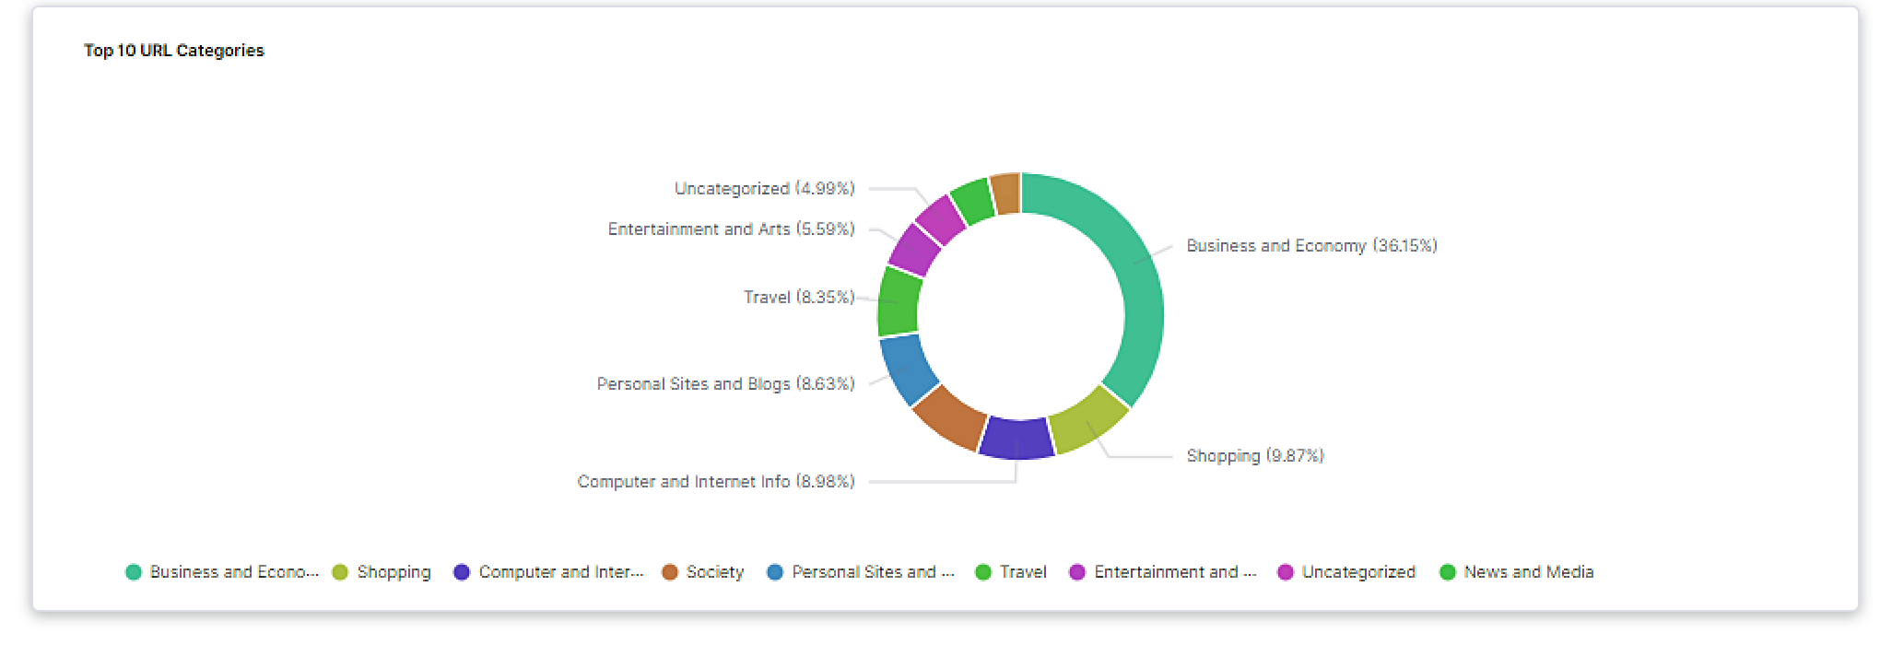This screenshot has width=1880, height=645.
Task: Click the teal Business and Economy legend dot
Action: [134, 572]
